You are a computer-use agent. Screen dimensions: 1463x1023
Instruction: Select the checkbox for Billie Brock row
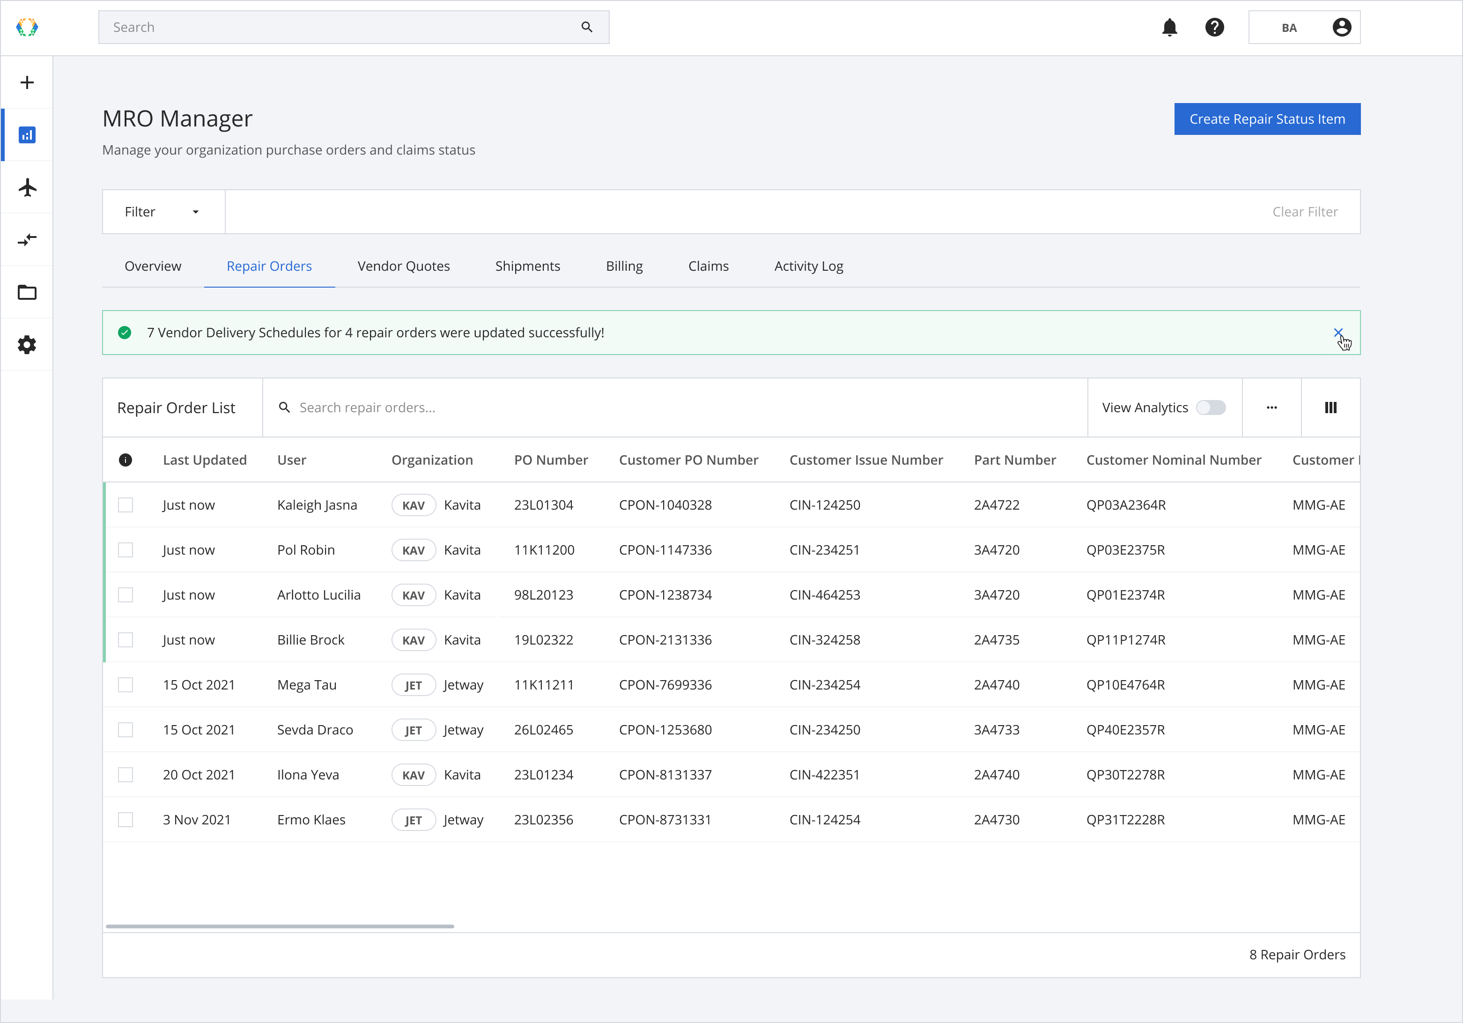tap(126, 640)
